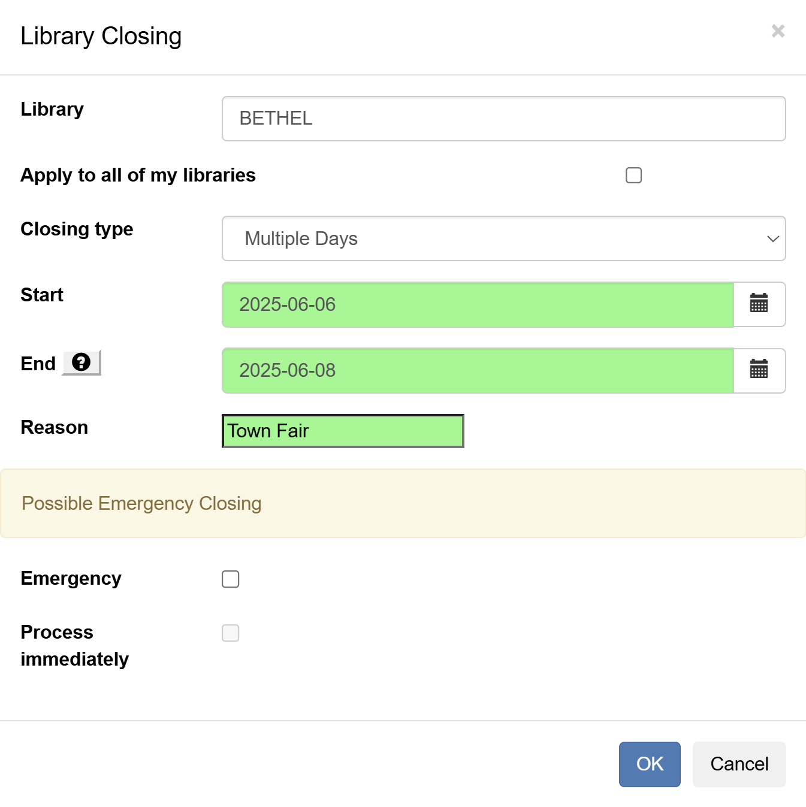
Task: Click the Library field showing BETHEL
Action: click(503, 119)
